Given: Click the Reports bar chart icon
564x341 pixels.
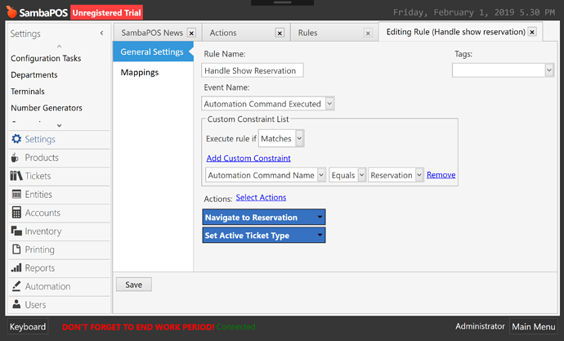Looking at the screenshot, I should [x=16, y=267].
